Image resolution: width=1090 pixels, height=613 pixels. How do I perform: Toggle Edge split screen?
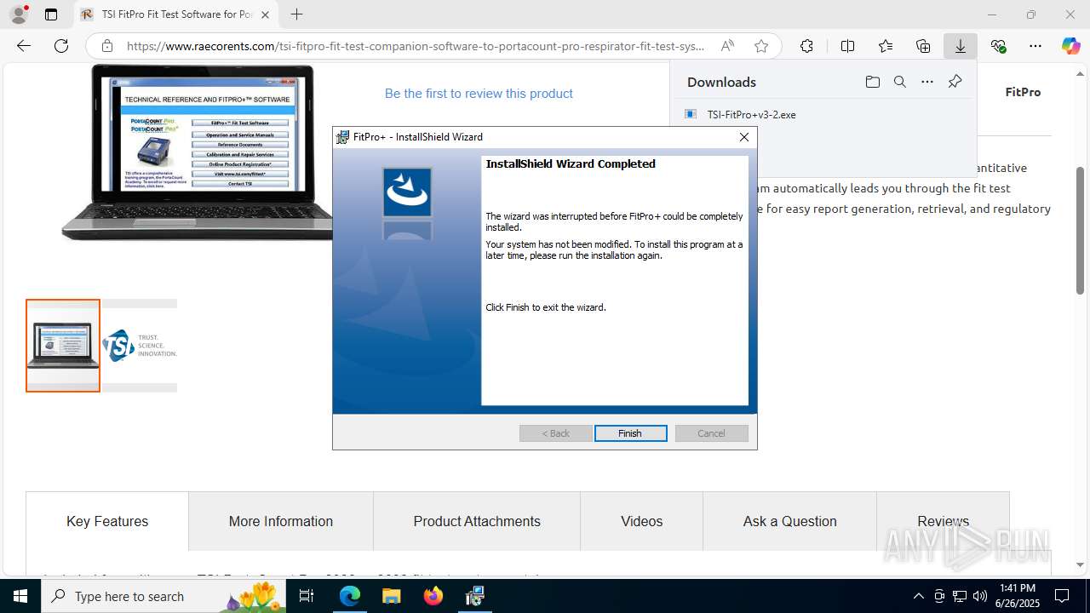click(x=847, y=46)
